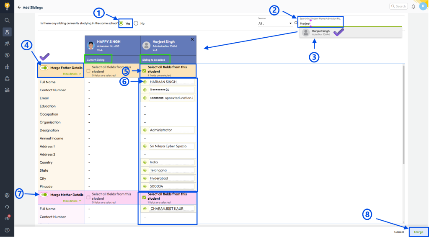The width and height of the screenshot is (429, 237).
Task: Open the student profile sidebar icon
Action: coord(7,32)
